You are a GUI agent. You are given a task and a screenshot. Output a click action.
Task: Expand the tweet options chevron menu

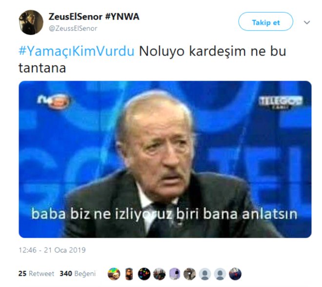[x=307, y=22]
